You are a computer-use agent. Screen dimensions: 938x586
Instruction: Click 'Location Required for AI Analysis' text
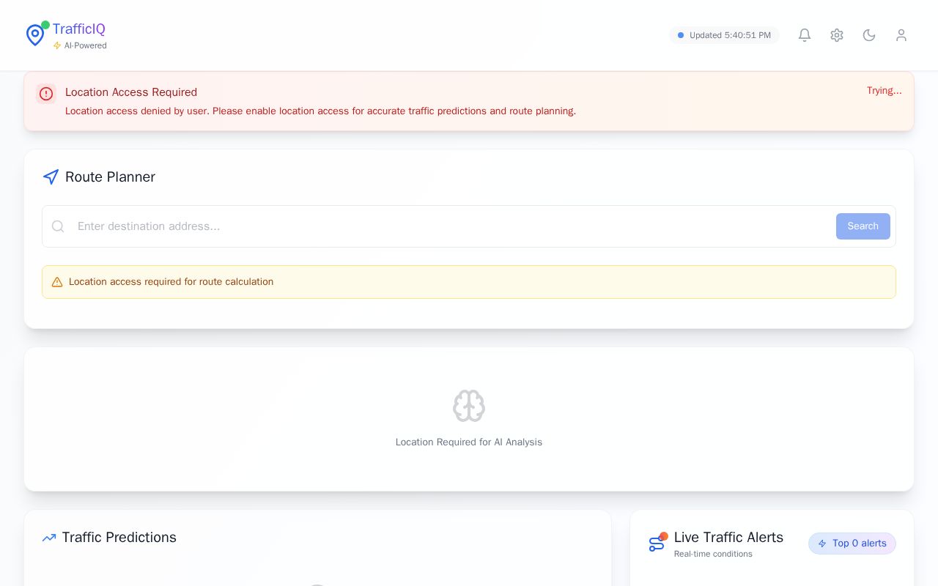pos(469,442)
